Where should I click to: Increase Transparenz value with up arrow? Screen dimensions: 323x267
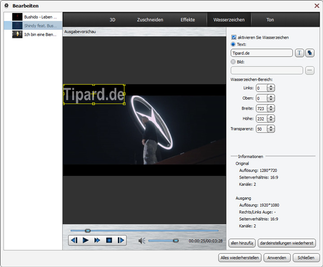pyautogui.click(x=271, y=127)
